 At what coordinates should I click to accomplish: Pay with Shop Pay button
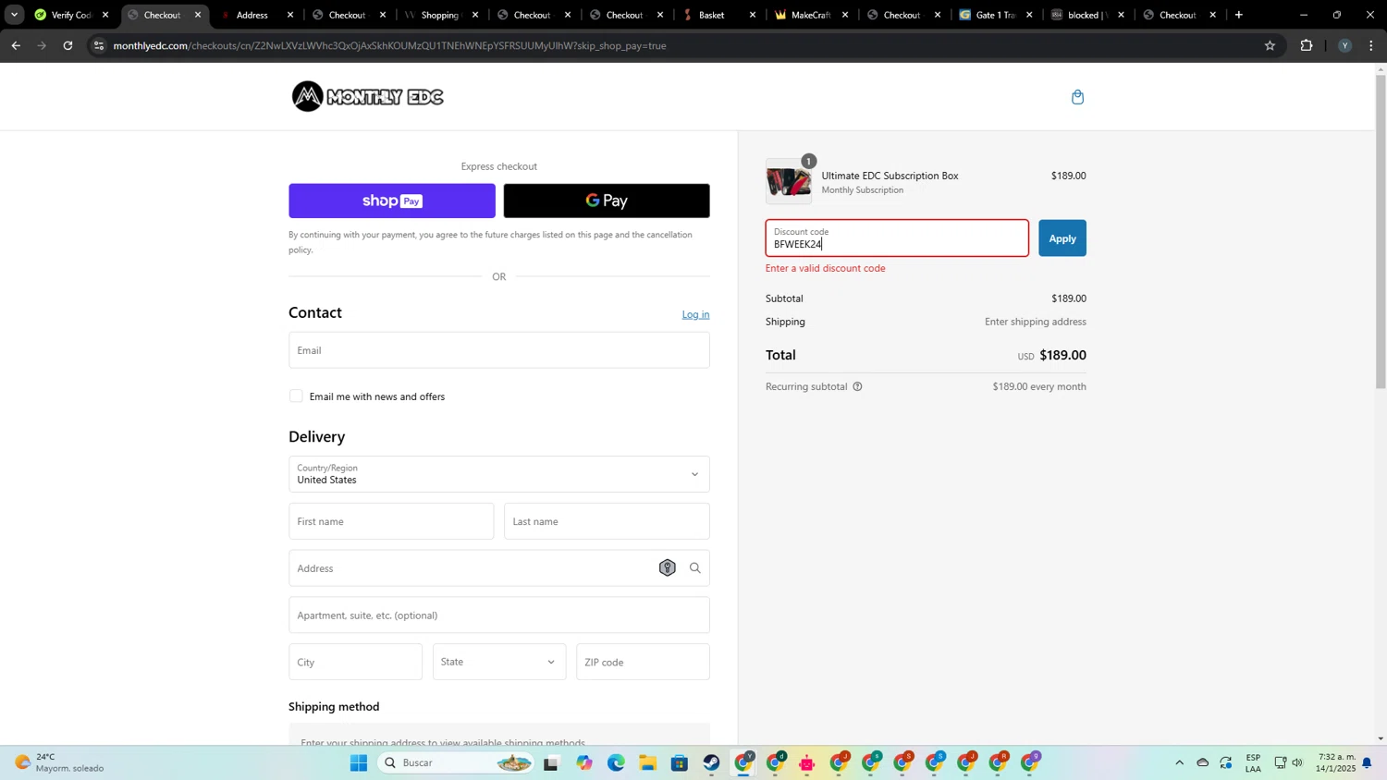tap(391, 201)
